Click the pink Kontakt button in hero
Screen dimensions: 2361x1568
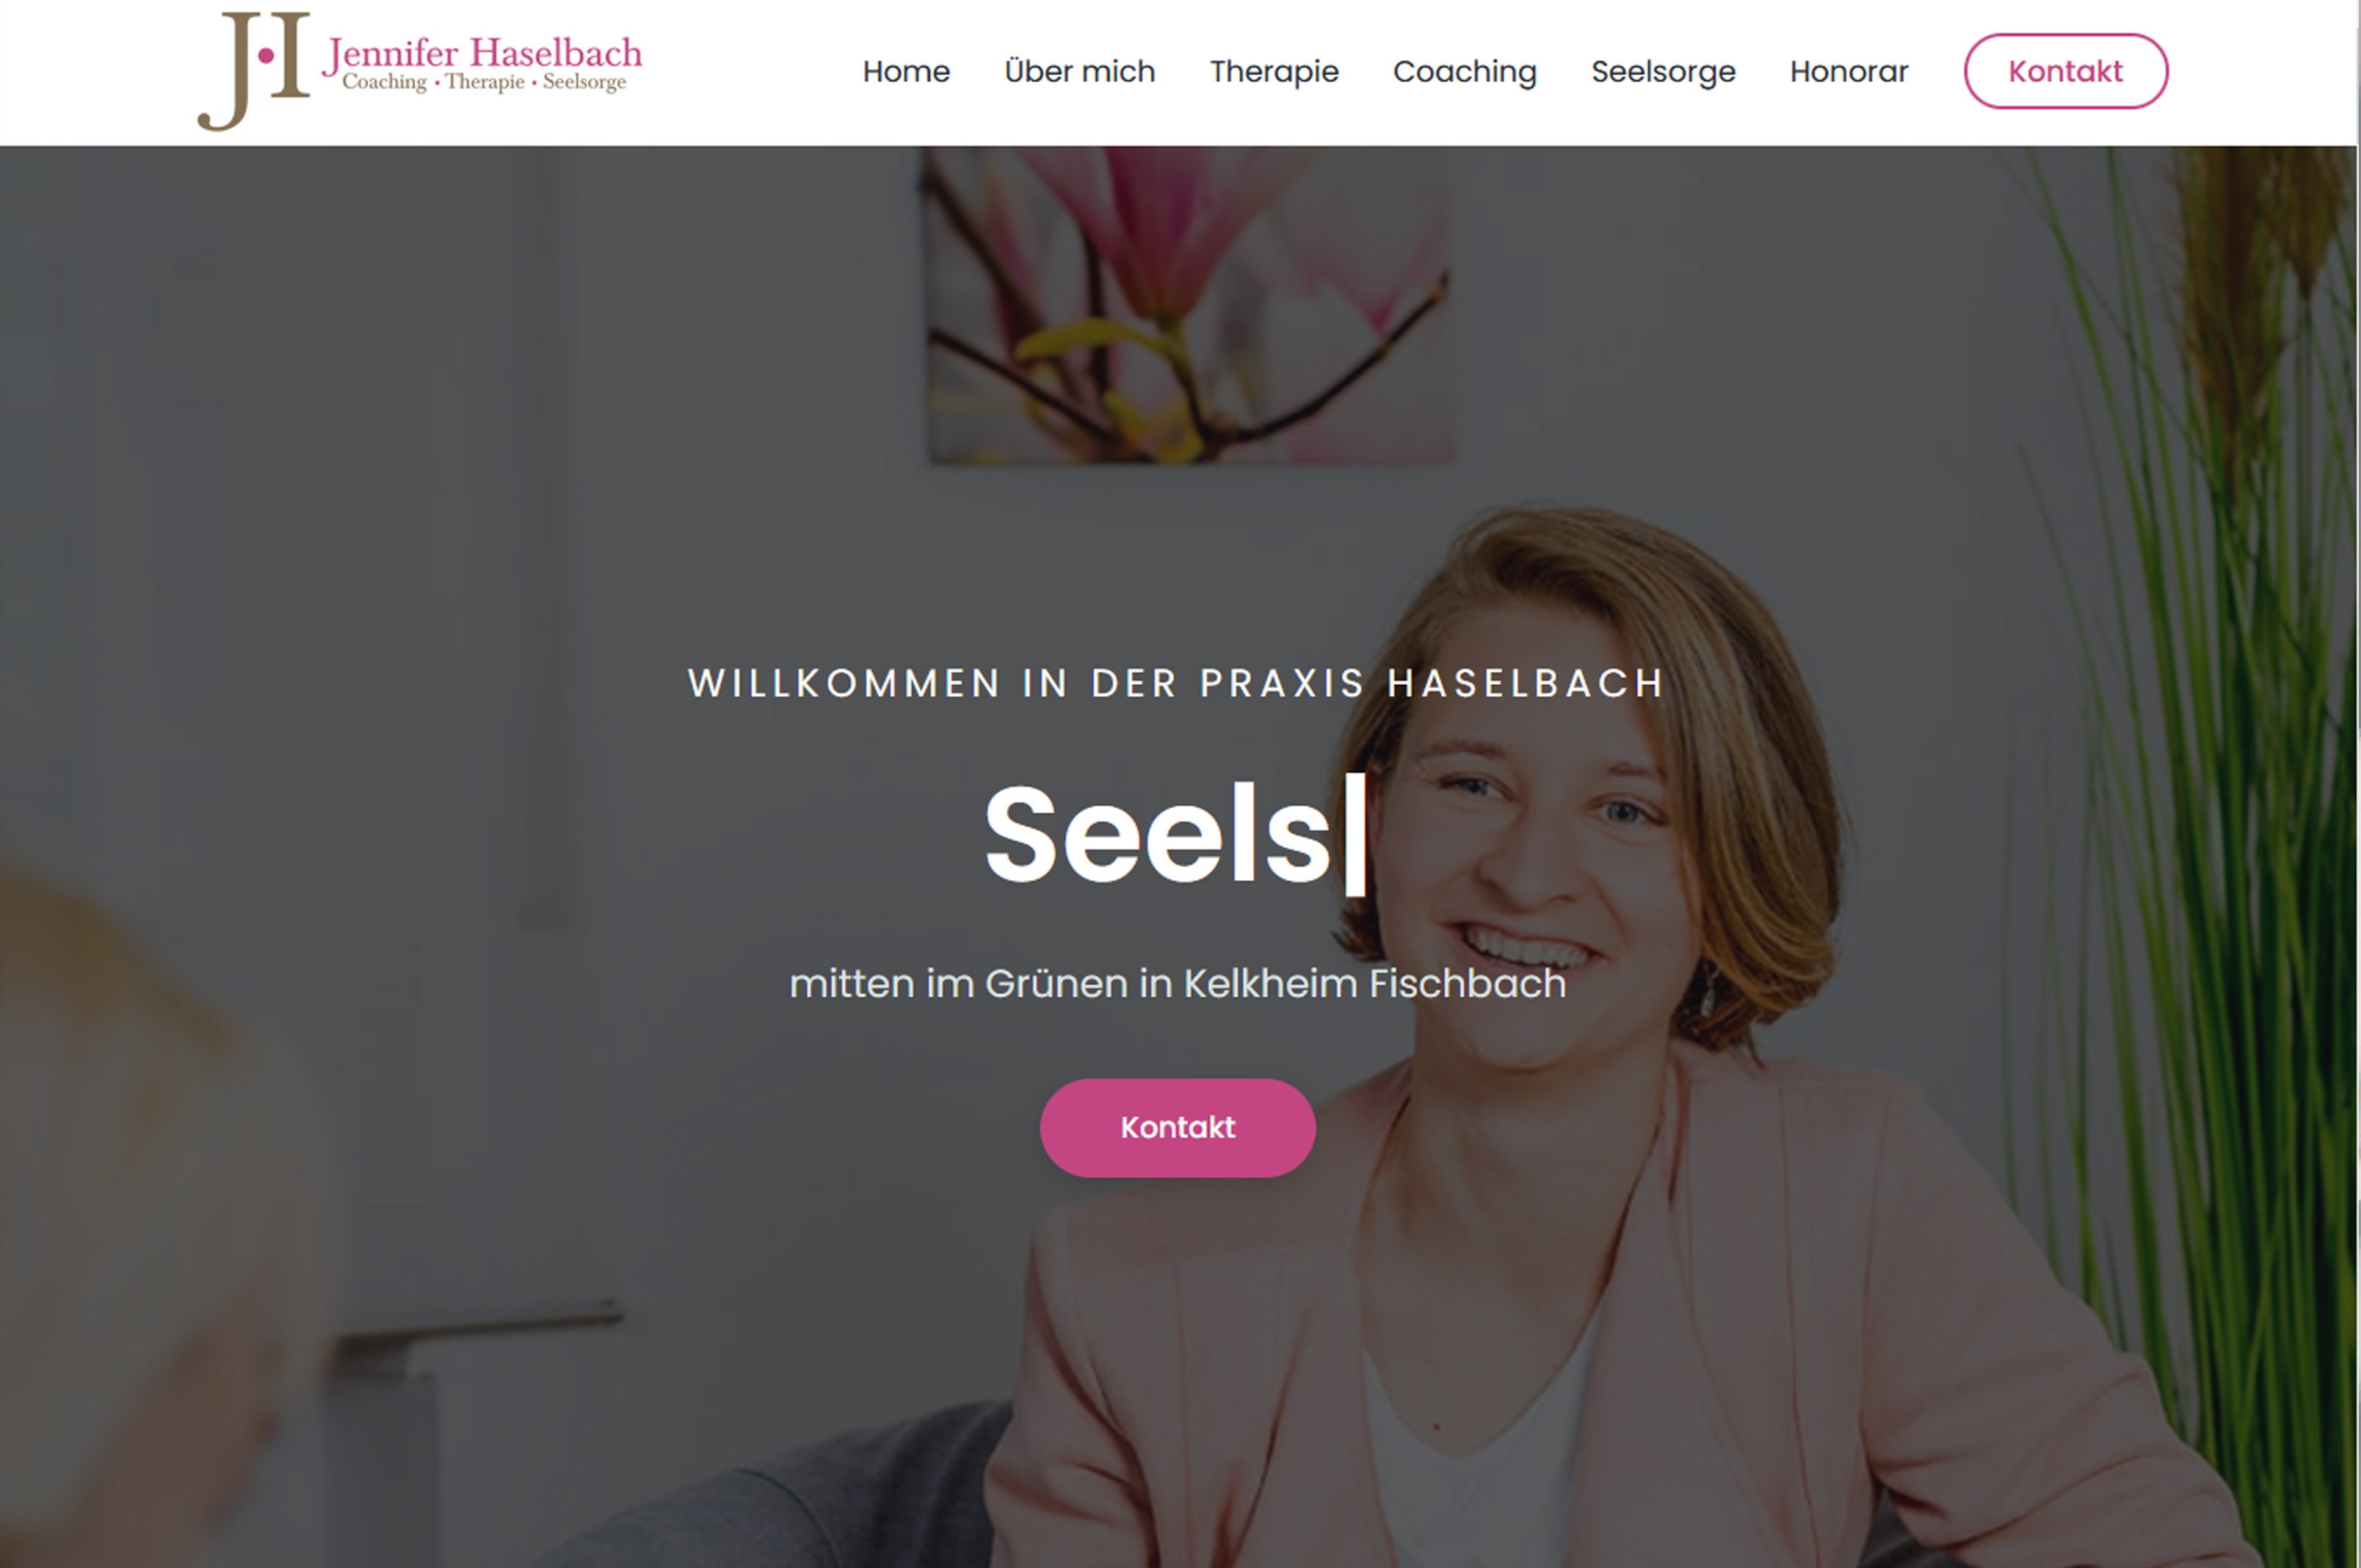coord(1177,1127)
